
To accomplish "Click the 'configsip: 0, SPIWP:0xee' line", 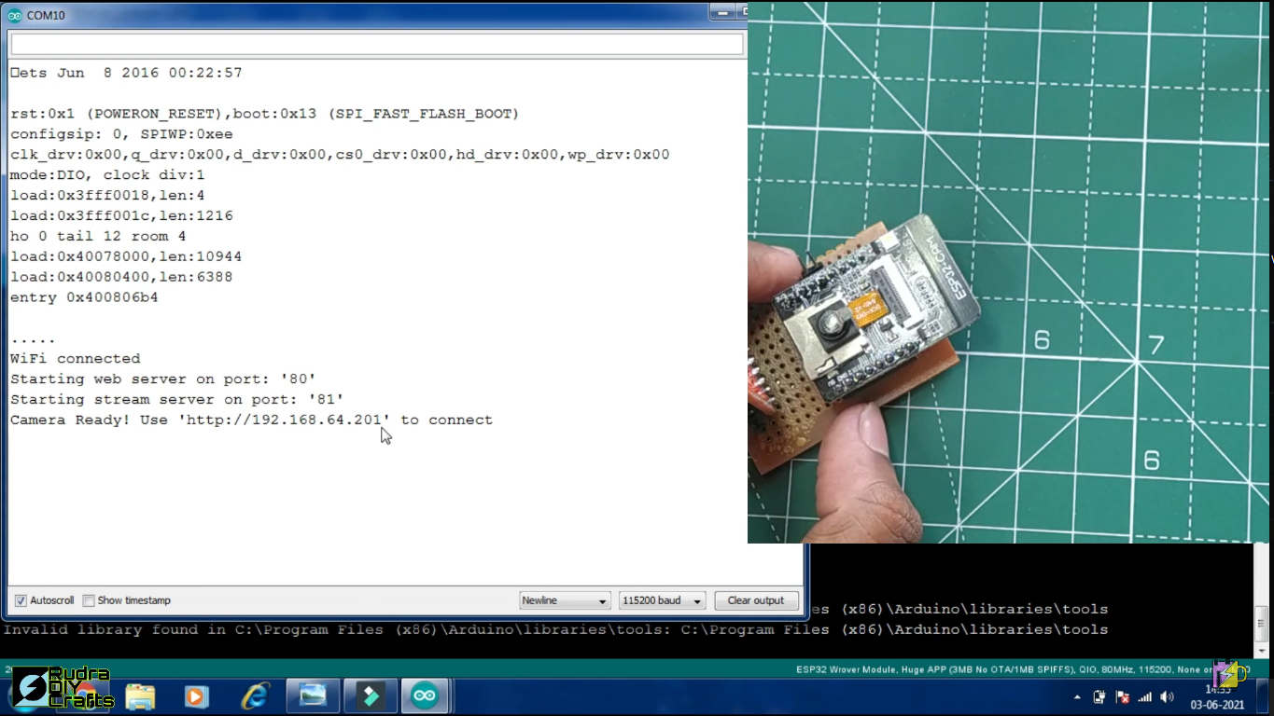I will click(121, 134).
